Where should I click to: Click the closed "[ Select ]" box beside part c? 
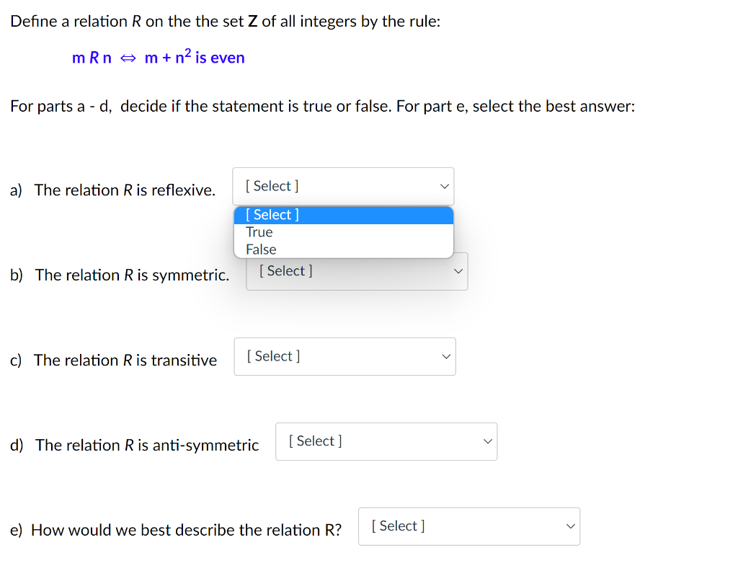pyautogui.click(x=344, y=356)
